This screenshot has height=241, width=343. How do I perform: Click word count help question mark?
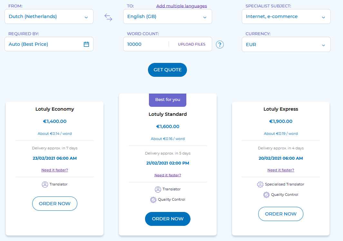220,45
